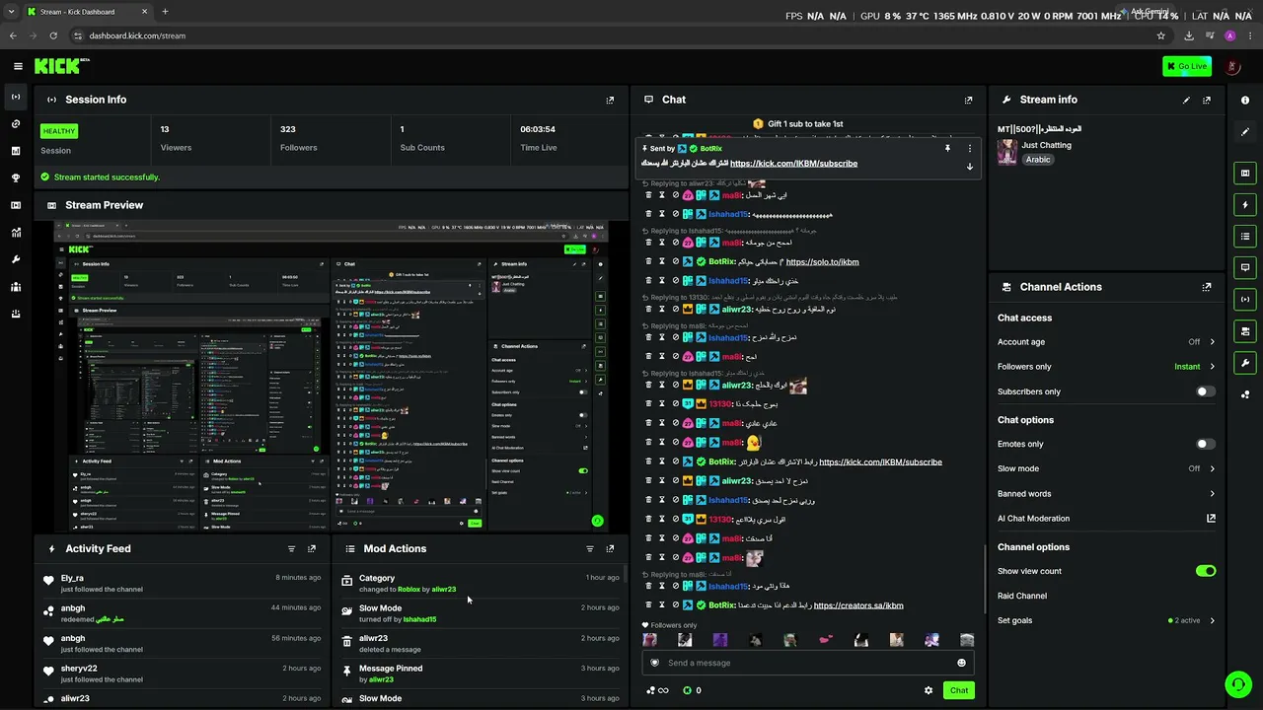The height and width of the screenshot is (710, 1263).
Task: Open the info icon in the right sidebar
Action: (x=1245, y=100)
